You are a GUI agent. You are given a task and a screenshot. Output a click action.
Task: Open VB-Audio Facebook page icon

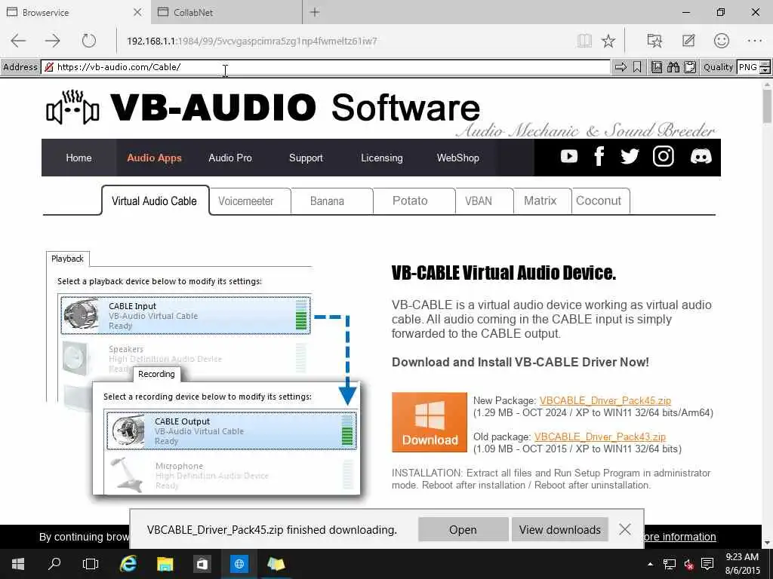599,157
